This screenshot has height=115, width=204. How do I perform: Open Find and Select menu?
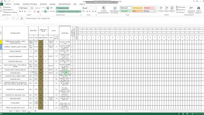(x=199, y=10)
